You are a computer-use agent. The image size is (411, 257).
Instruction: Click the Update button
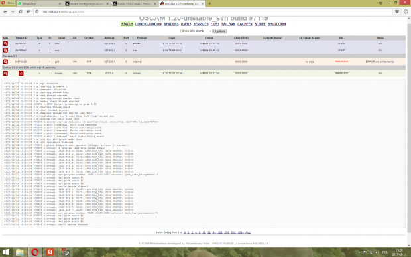click(220, 31)
